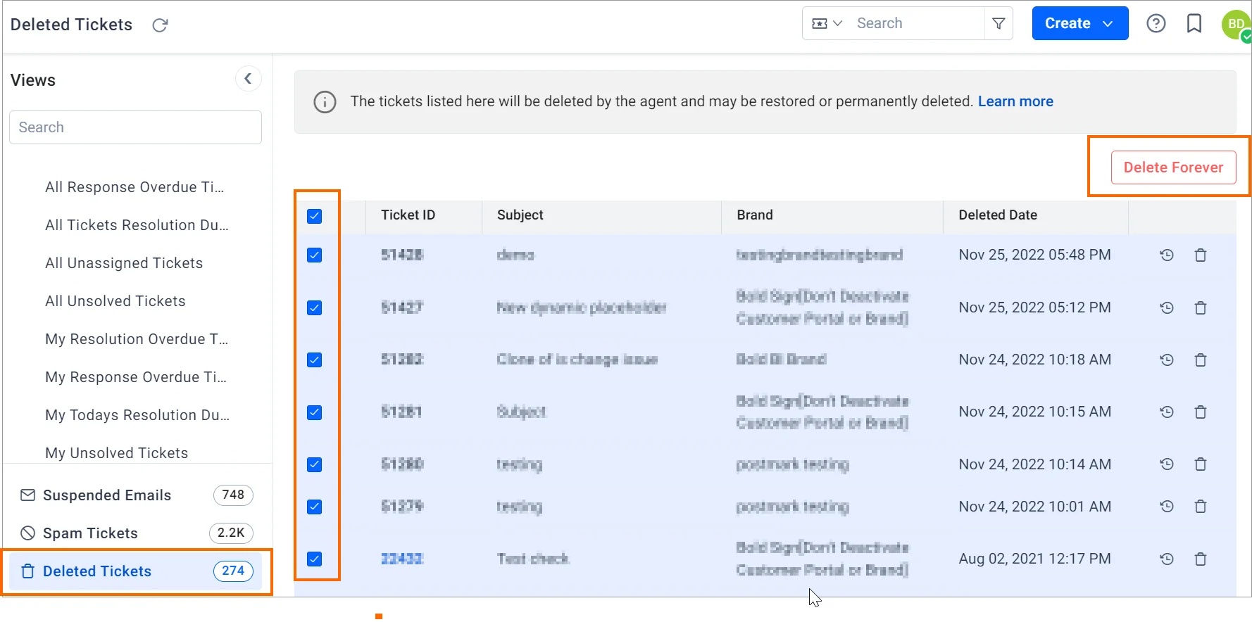Deselect the Nov 24, 10:14 AM ticket checkbox
Screen dimensions: 1252x622
click(x=315, y=464)
